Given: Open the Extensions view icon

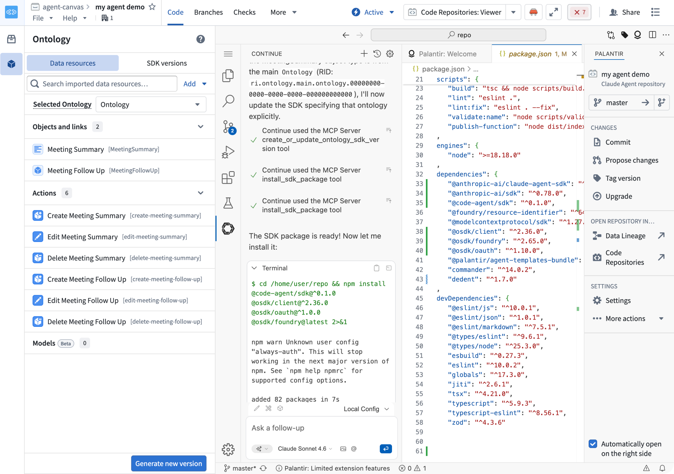Looking at the screenshot, I should tap(228, 178).
